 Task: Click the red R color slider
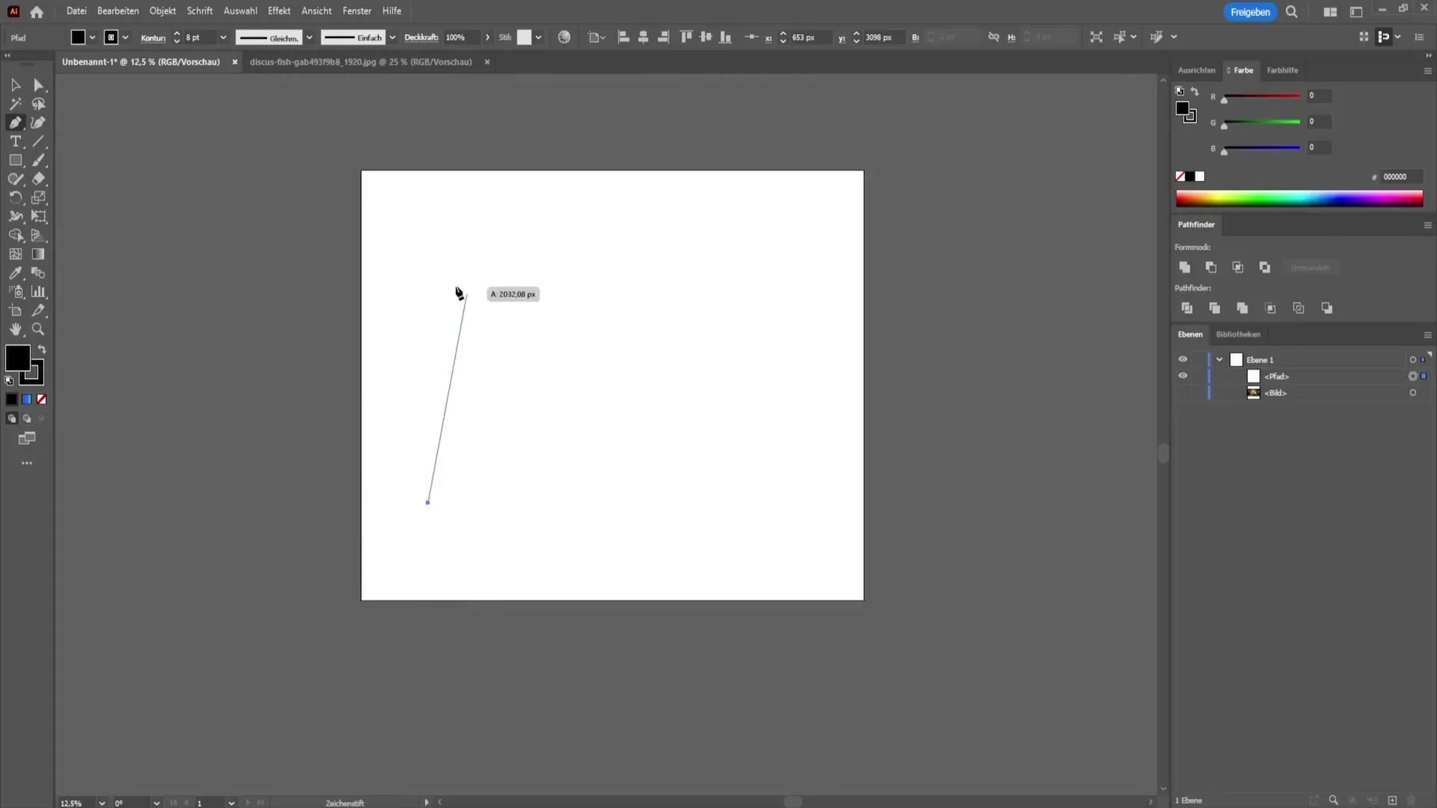coord(1262,97)
